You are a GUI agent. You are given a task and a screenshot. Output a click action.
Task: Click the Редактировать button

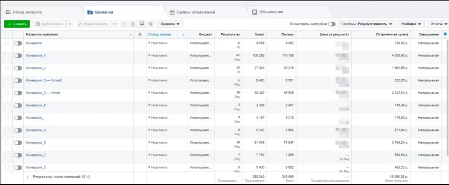pyautogui.click(x=94, y=24)
